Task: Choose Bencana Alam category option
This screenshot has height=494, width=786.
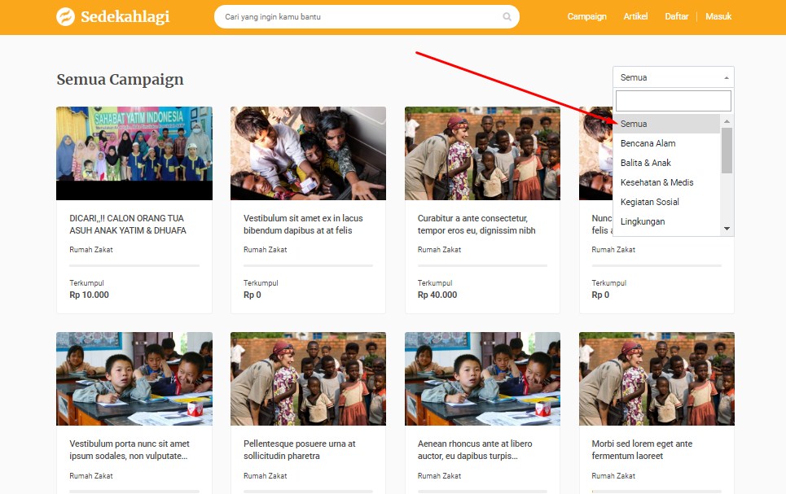Action: tap(667, 143)
